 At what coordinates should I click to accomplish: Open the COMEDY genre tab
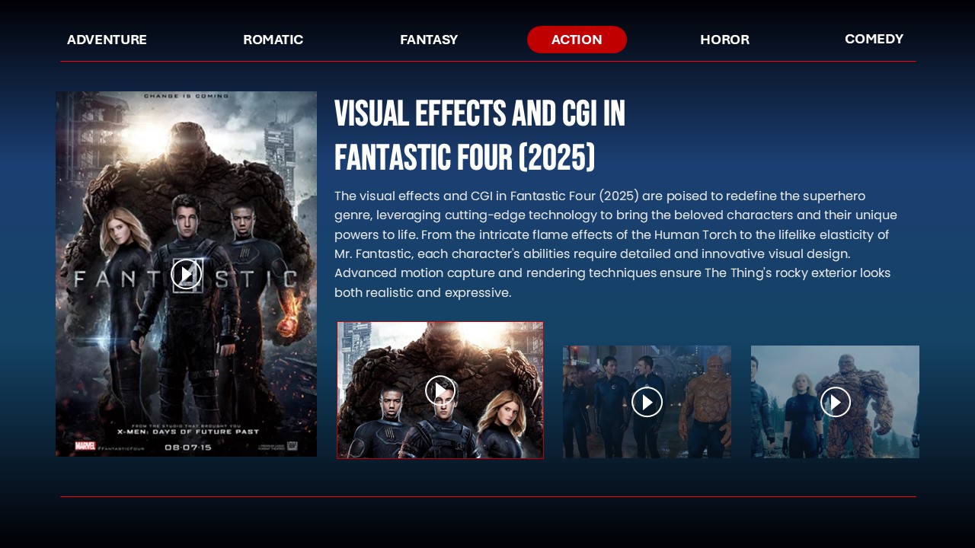tap(874, 39)
